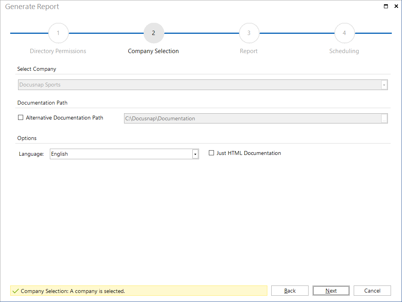Viewport: 402px width, 302px height.
Task: Open the Select Company dropdown arrow
Action: pyautogui.click(x=384, y=85)
